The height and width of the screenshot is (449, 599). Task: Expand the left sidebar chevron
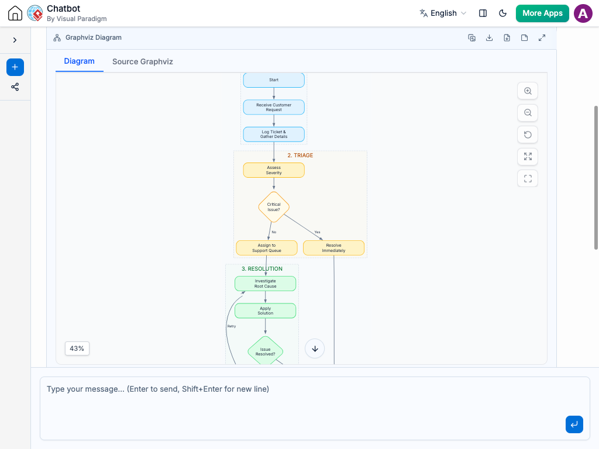[15, 40]
